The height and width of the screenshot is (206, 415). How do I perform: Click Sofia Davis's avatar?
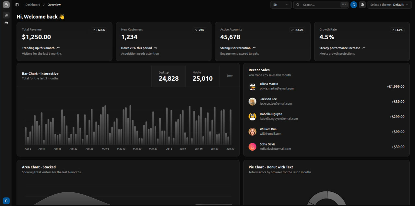point(252,147)
